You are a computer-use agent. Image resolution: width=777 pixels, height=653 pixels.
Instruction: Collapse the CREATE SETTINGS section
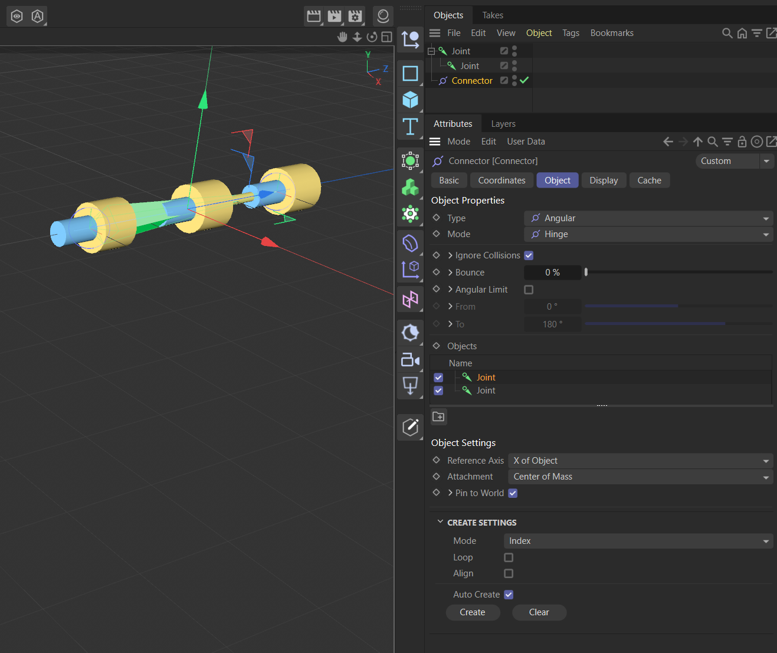pyautogui.click(x=440, y=522)
